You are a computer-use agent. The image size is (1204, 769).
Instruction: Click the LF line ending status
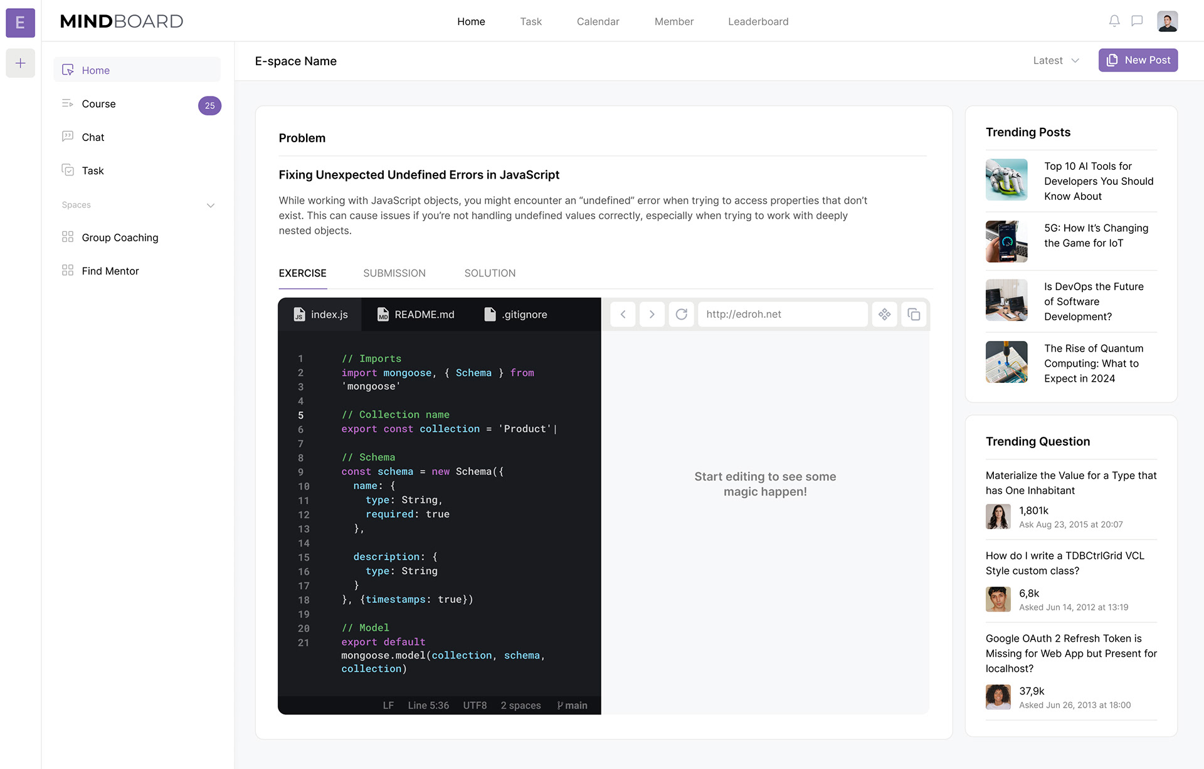[388, 705]
